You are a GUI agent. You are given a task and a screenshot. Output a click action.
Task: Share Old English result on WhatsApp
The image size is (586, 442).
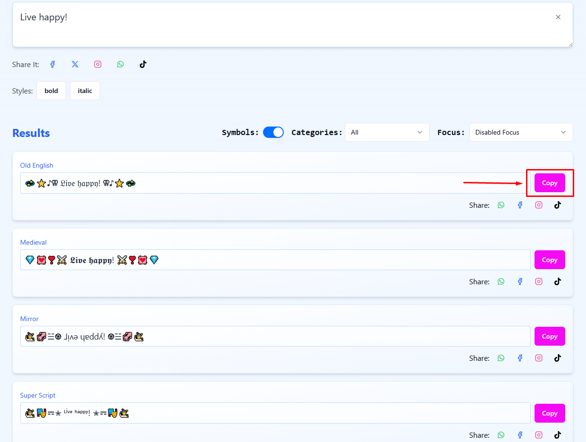click(x=501, y=205)
